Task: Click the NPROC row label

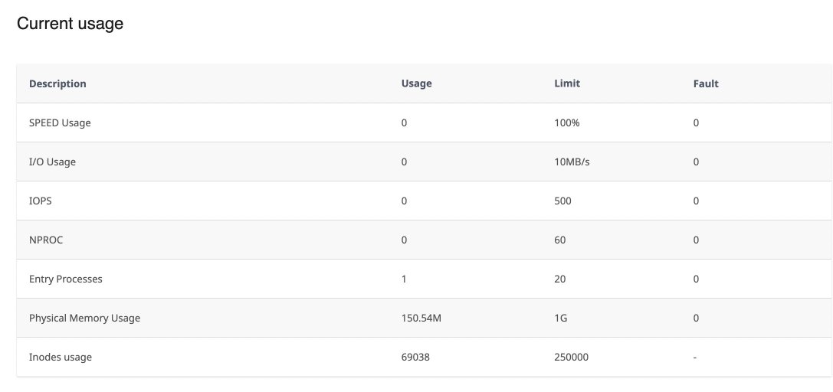Action: (x=46, y=240)
